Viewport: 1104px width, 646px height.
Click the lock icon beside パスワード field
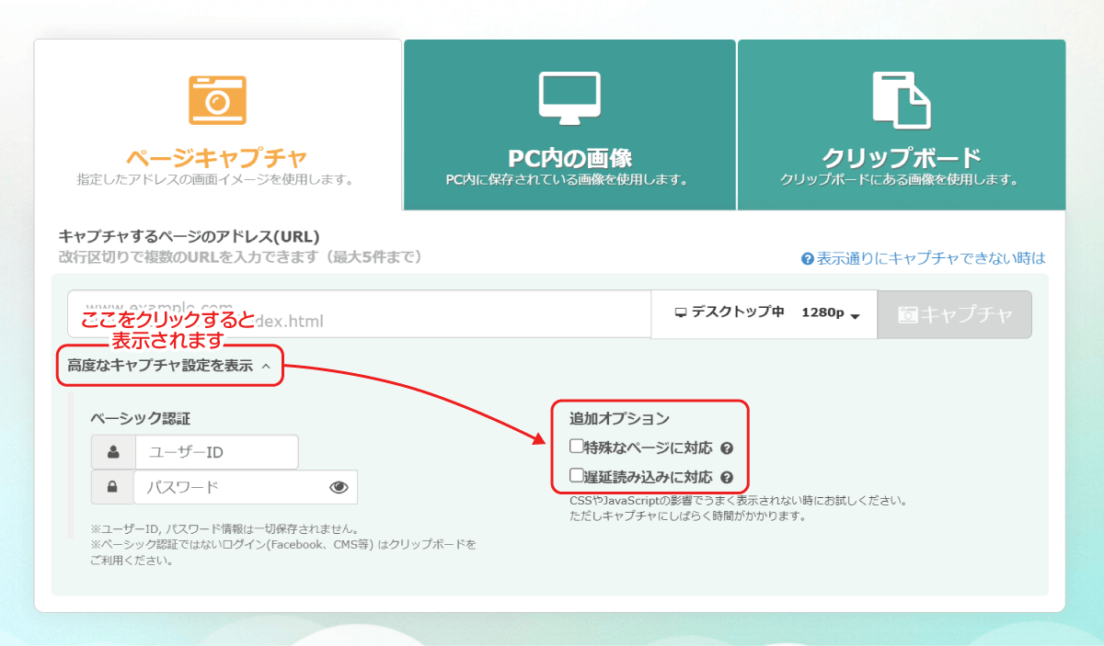(x=112, y=487)
